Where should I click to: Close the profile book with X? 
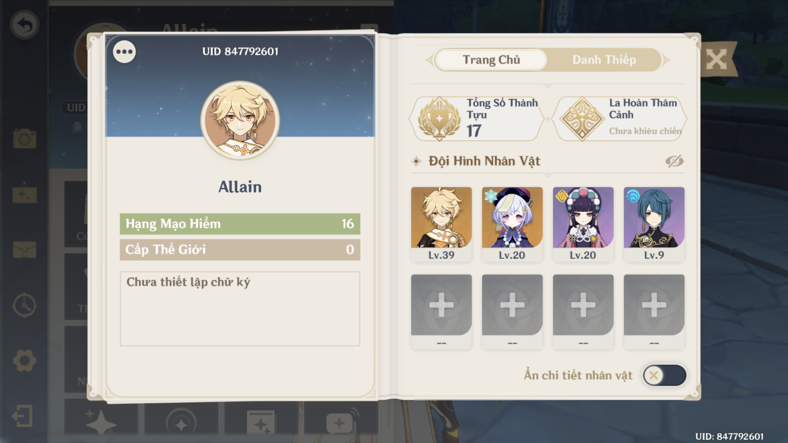click(717, 60)
